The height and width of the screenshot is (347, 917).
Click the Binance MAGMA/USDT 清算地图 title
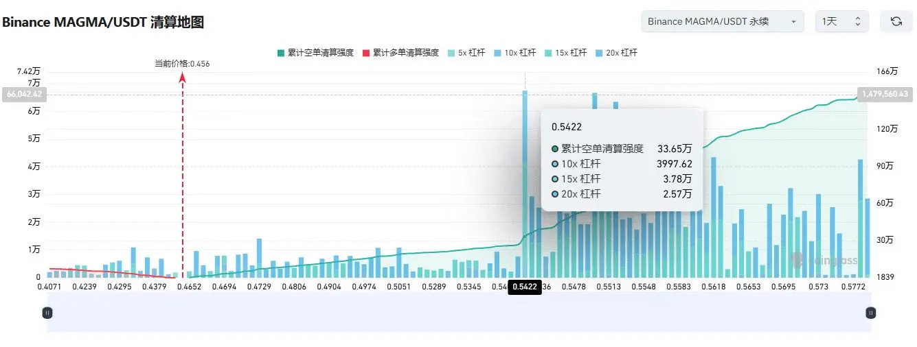coord(103,22)
